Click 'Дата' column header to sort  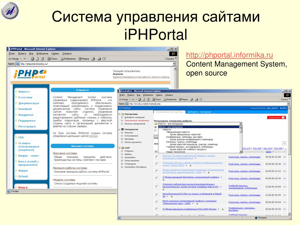point(268,152)
